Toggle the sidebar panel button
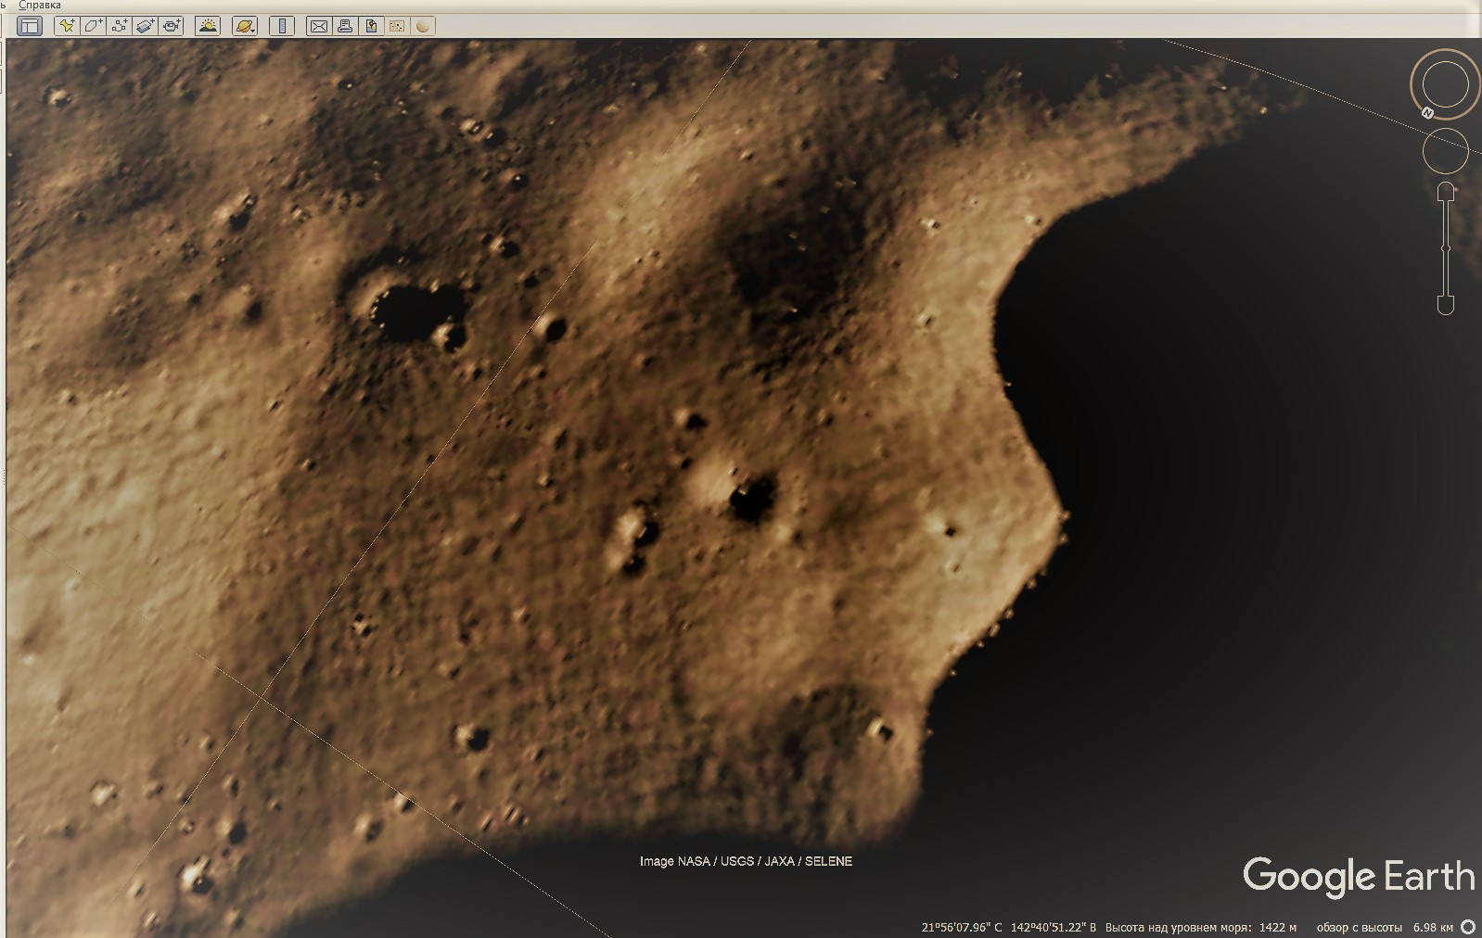 [30, 26]
